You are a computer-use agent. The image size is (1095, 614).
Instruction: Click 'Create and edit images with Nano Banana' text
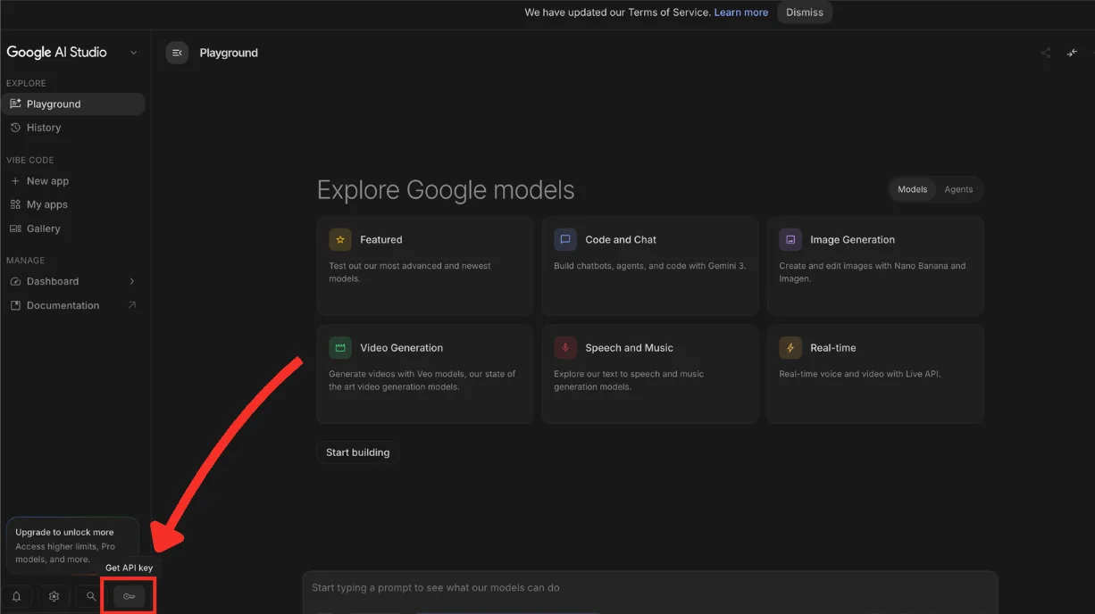(x=872, y=272)
